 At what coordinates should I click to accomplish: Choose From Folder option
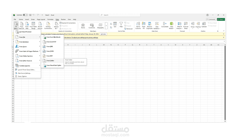pyautogui.click(x=53, y=61)
